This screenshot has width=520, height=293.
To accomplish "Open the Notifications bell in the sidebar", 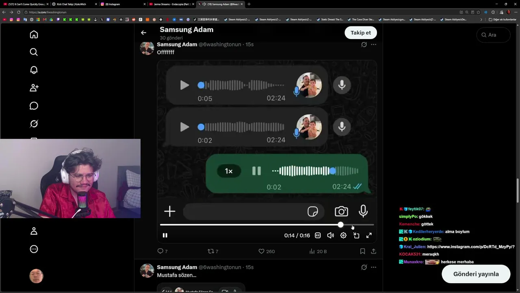I will pos(34,70).
